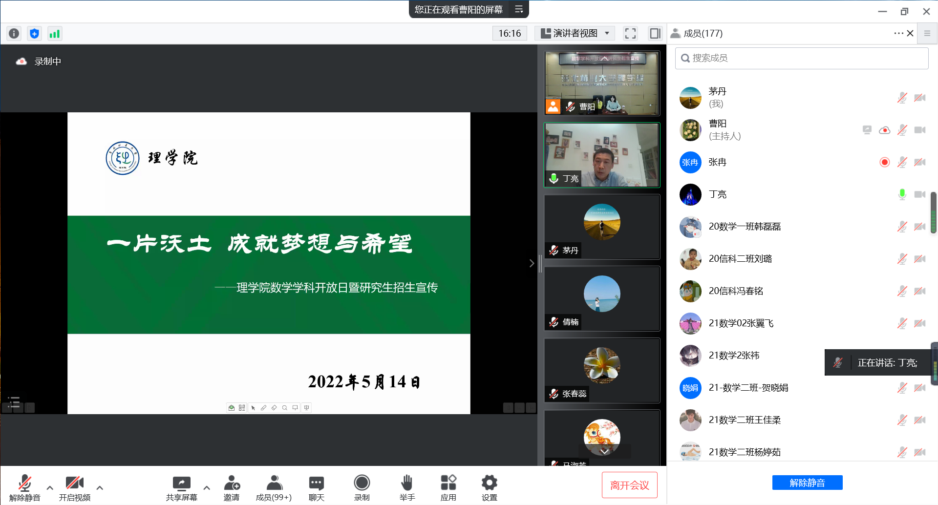
Task: Open the members panel more options menu
Action: (x=898, y=33)
